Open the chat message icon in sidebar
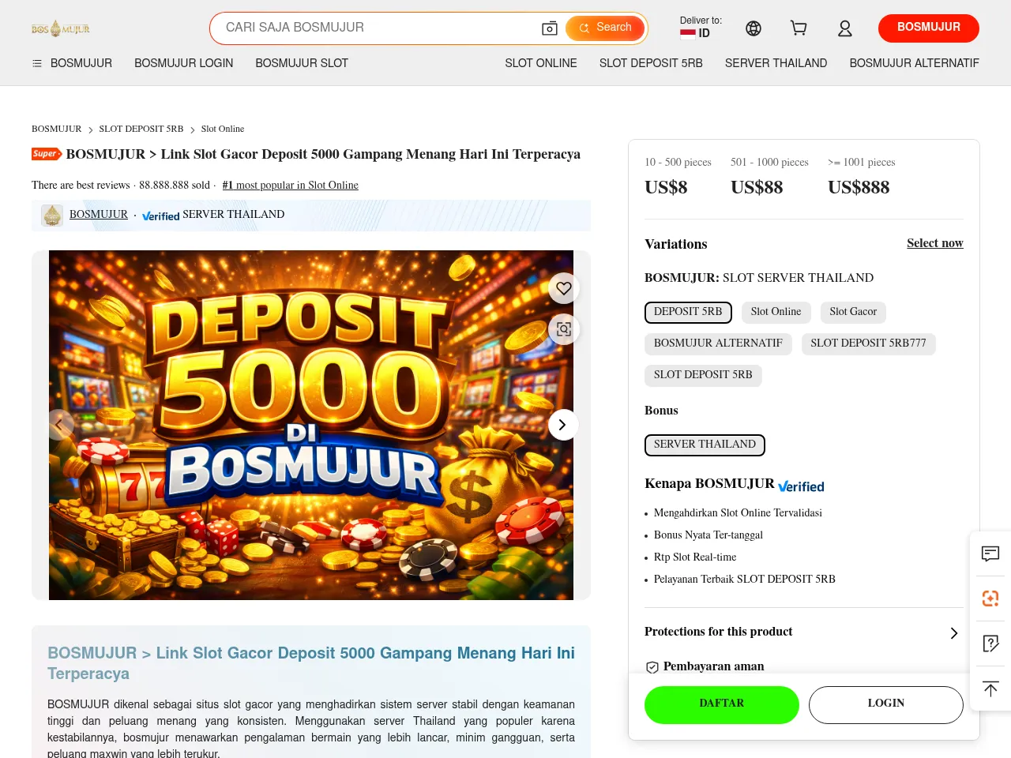Viewport: 1011px width, 758px height. pyautogui.click(x=990, y=553)
